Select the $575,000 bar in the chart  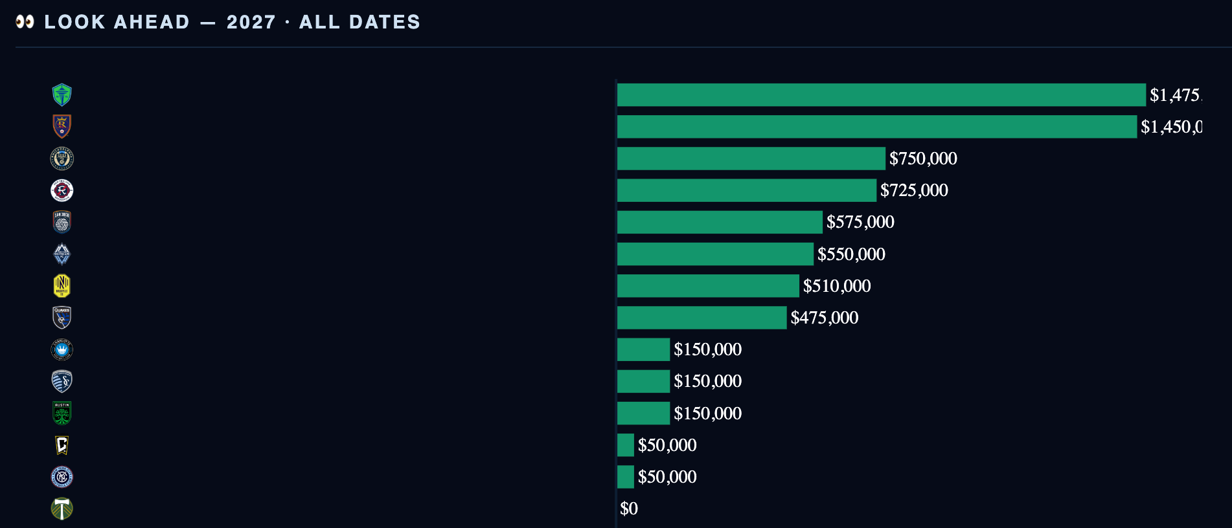[x=720, y=222]
